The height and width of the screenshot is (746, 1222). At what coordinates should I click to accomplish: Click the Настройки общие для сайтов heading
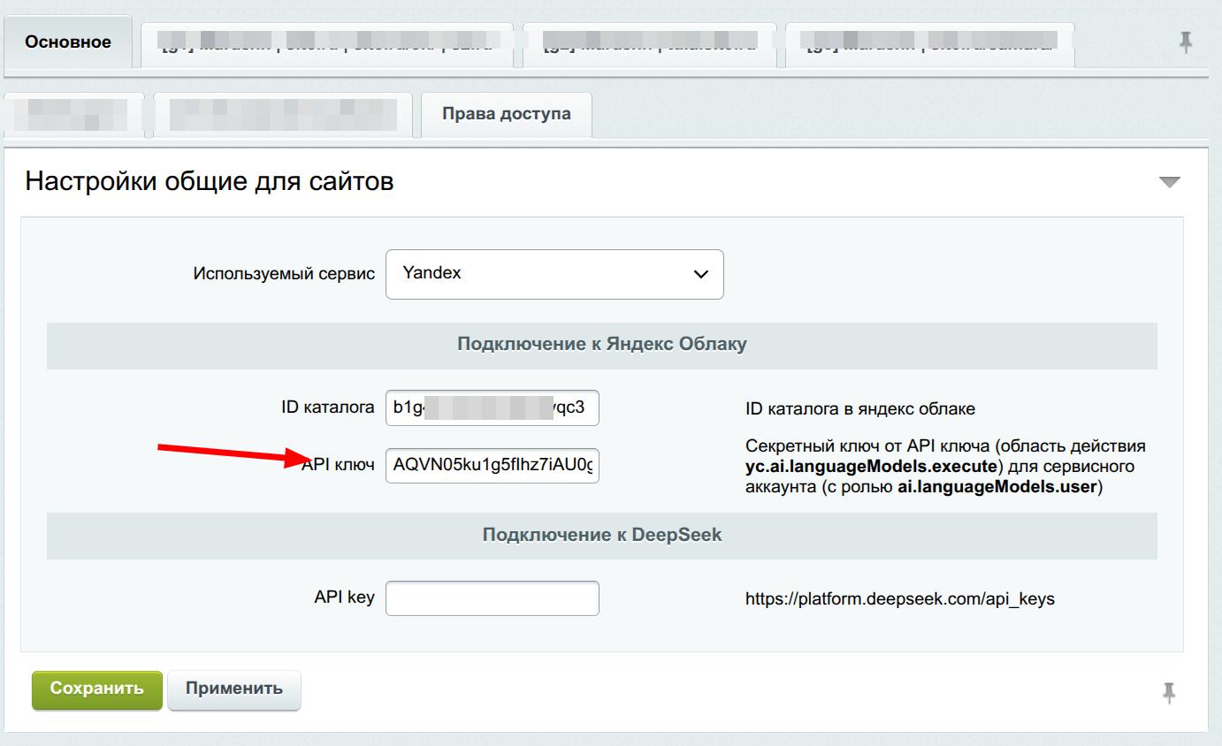coord(210,182)
